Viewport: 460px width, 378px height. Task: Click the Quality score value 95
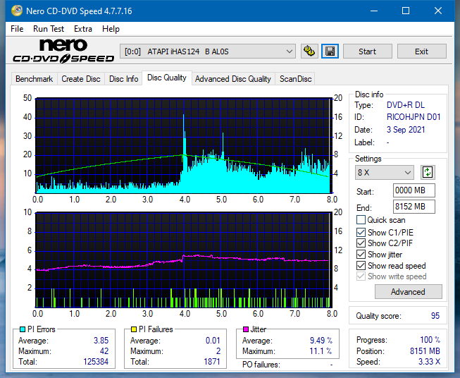point(435,316)
